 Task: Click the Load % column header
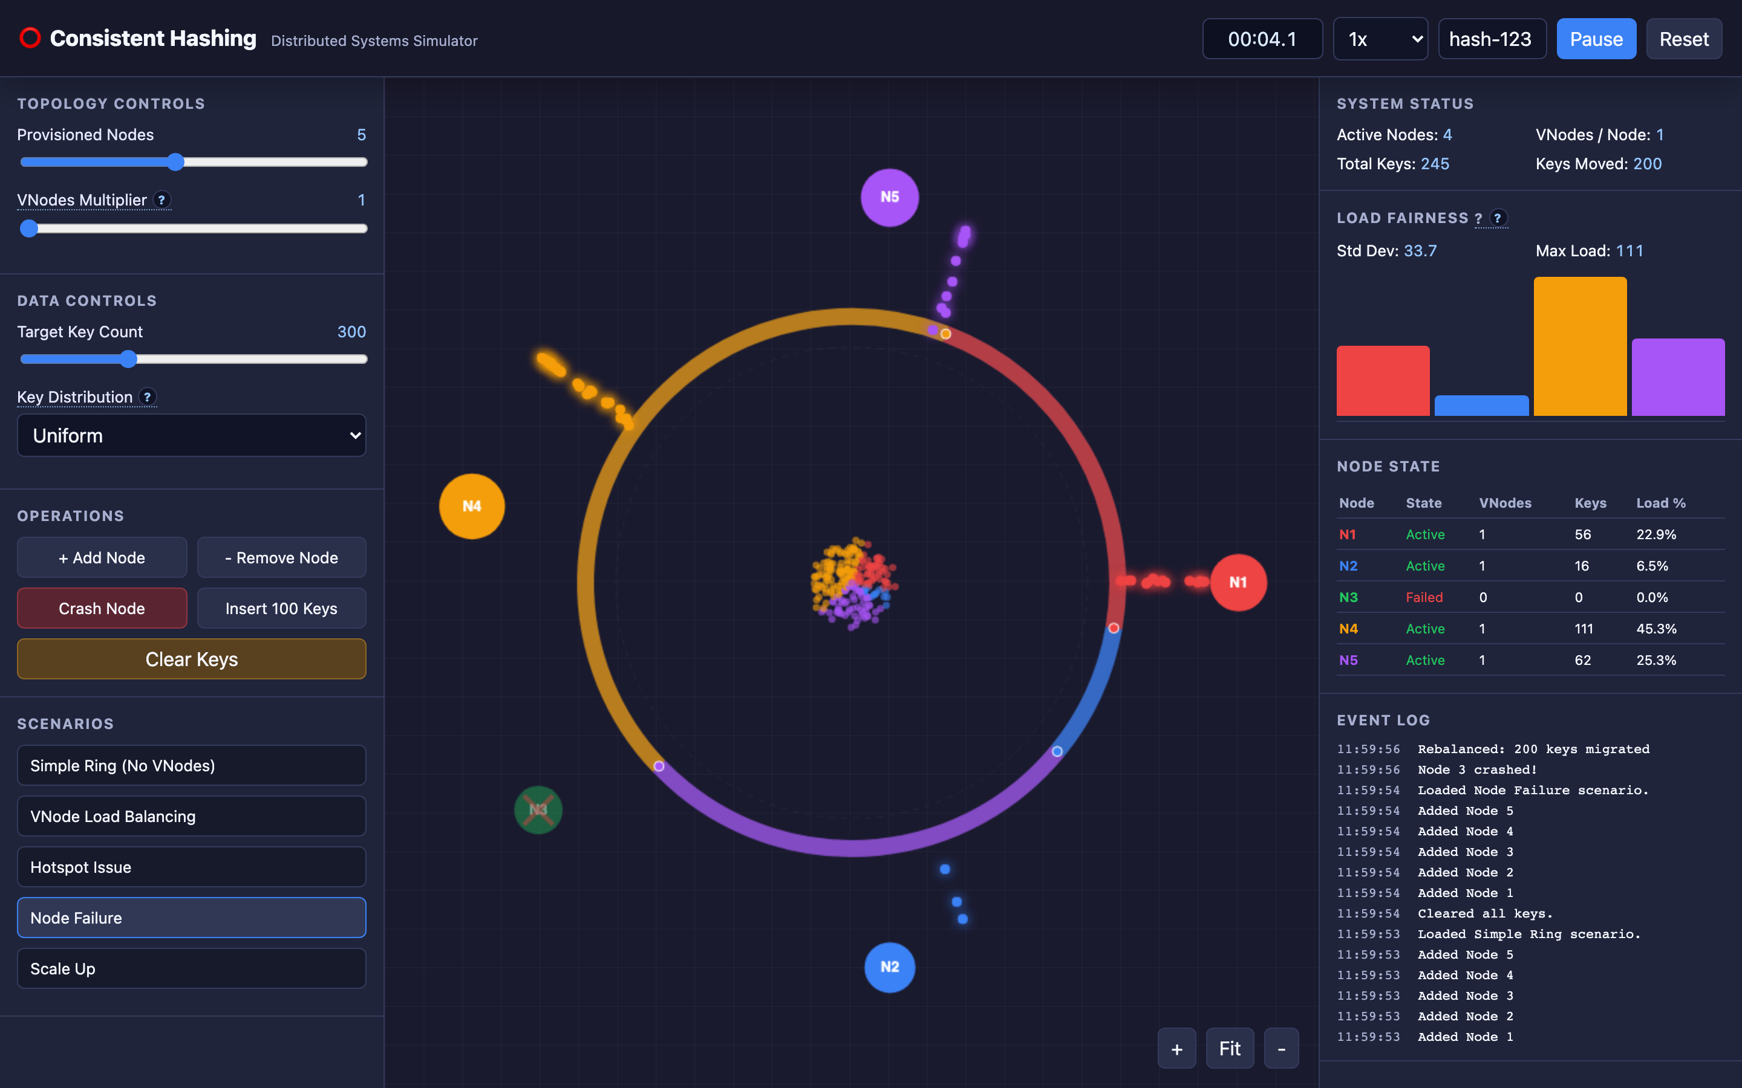(x=1661, y=503)
